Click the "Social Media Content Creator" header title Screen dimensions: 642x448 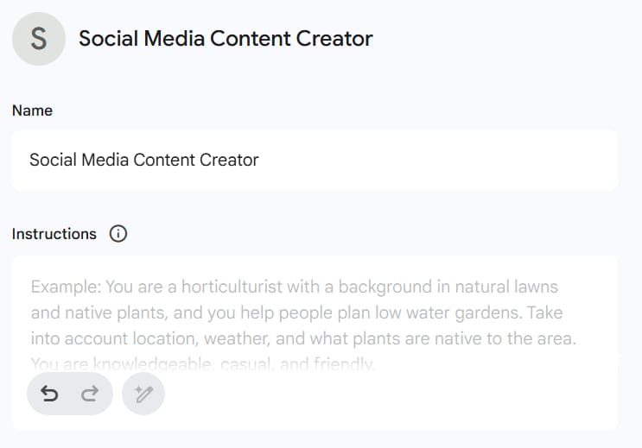(x=226, y=39)
